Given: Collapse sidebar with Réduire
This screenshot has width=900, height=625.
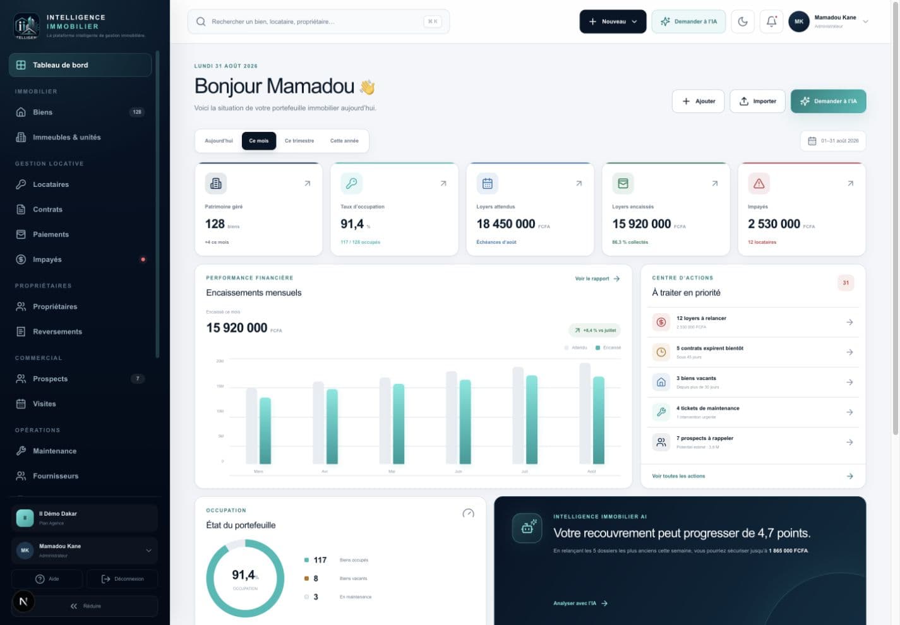Looking at the screenshot, I should click(85, 606).
